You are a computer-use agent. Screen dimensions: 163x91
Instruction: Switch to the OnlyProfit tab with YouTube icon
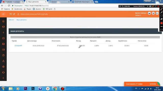click(x=12, y=2)
